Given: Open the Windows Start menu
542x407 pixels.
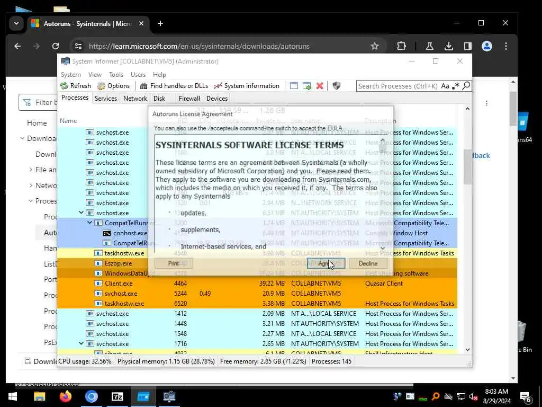Looking at the screenshot, I should (x=13, y=396).
